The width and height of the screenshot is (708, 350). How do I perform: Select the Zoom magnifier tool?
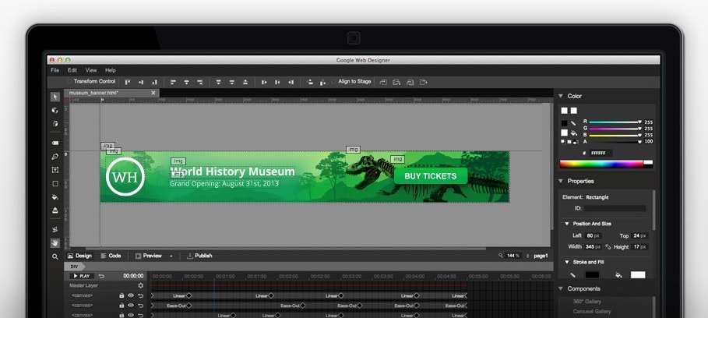pyautogui.click(x=55, y=256)
